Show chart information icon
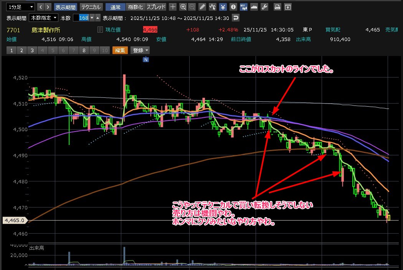 pyautogui.click(x=233, y=7)
